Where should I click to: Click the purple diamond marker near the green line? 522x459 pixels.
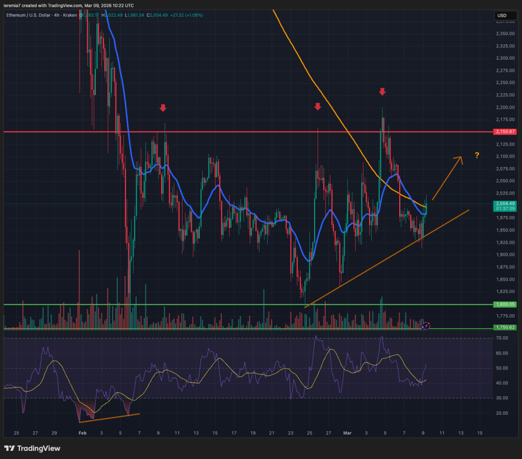tap(423, 328)
